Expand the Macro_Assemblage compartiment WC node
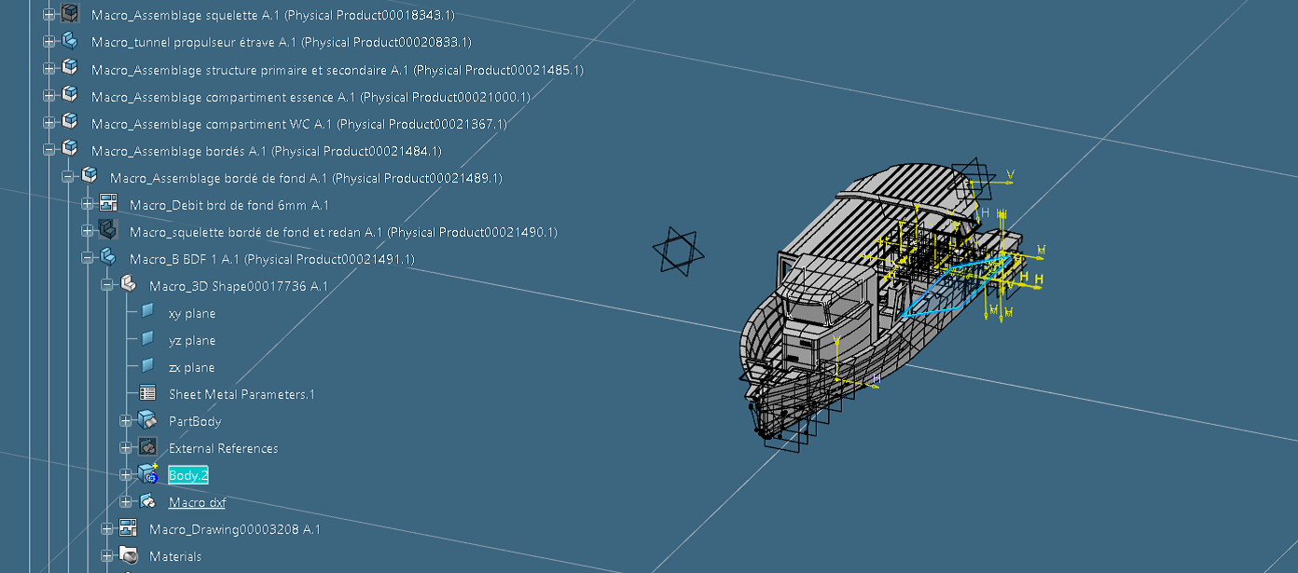 49,123
